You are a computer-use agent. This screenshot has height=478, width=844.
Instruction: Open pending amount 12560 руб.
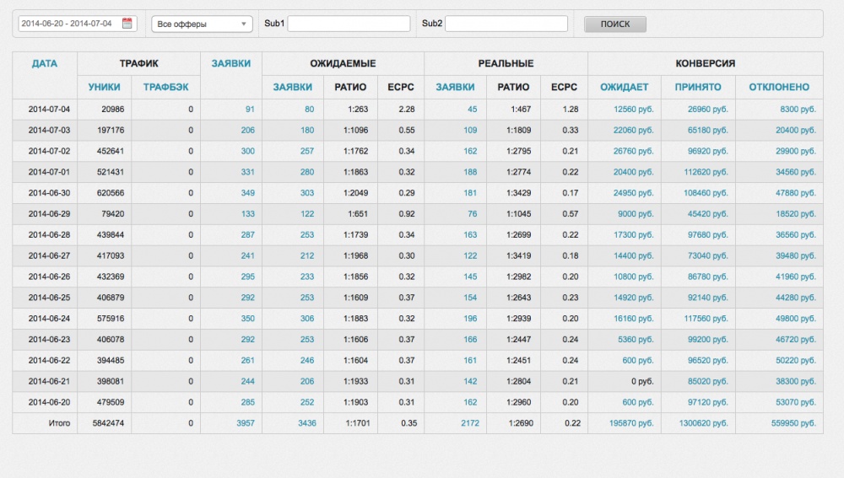(x=634, y=109)
